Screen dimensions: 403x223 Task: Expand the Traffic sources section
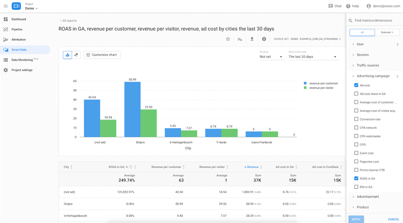[368, 65]
